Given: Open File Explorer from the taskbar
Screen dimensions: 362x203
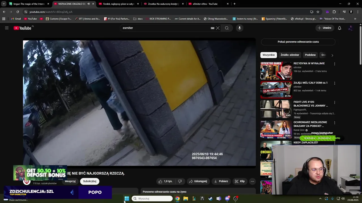Looking at the screenshot, I should (x=186, y=198).
